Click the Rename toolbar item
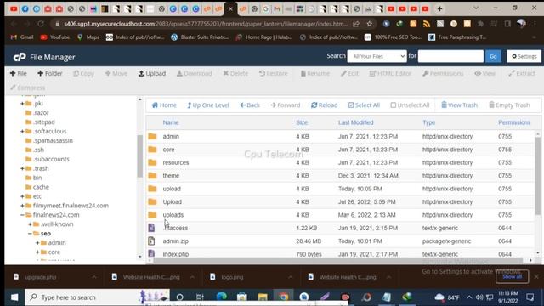 tap(315, 73)
